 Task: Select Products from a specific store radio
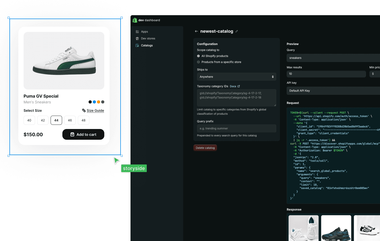coord(198,62)
